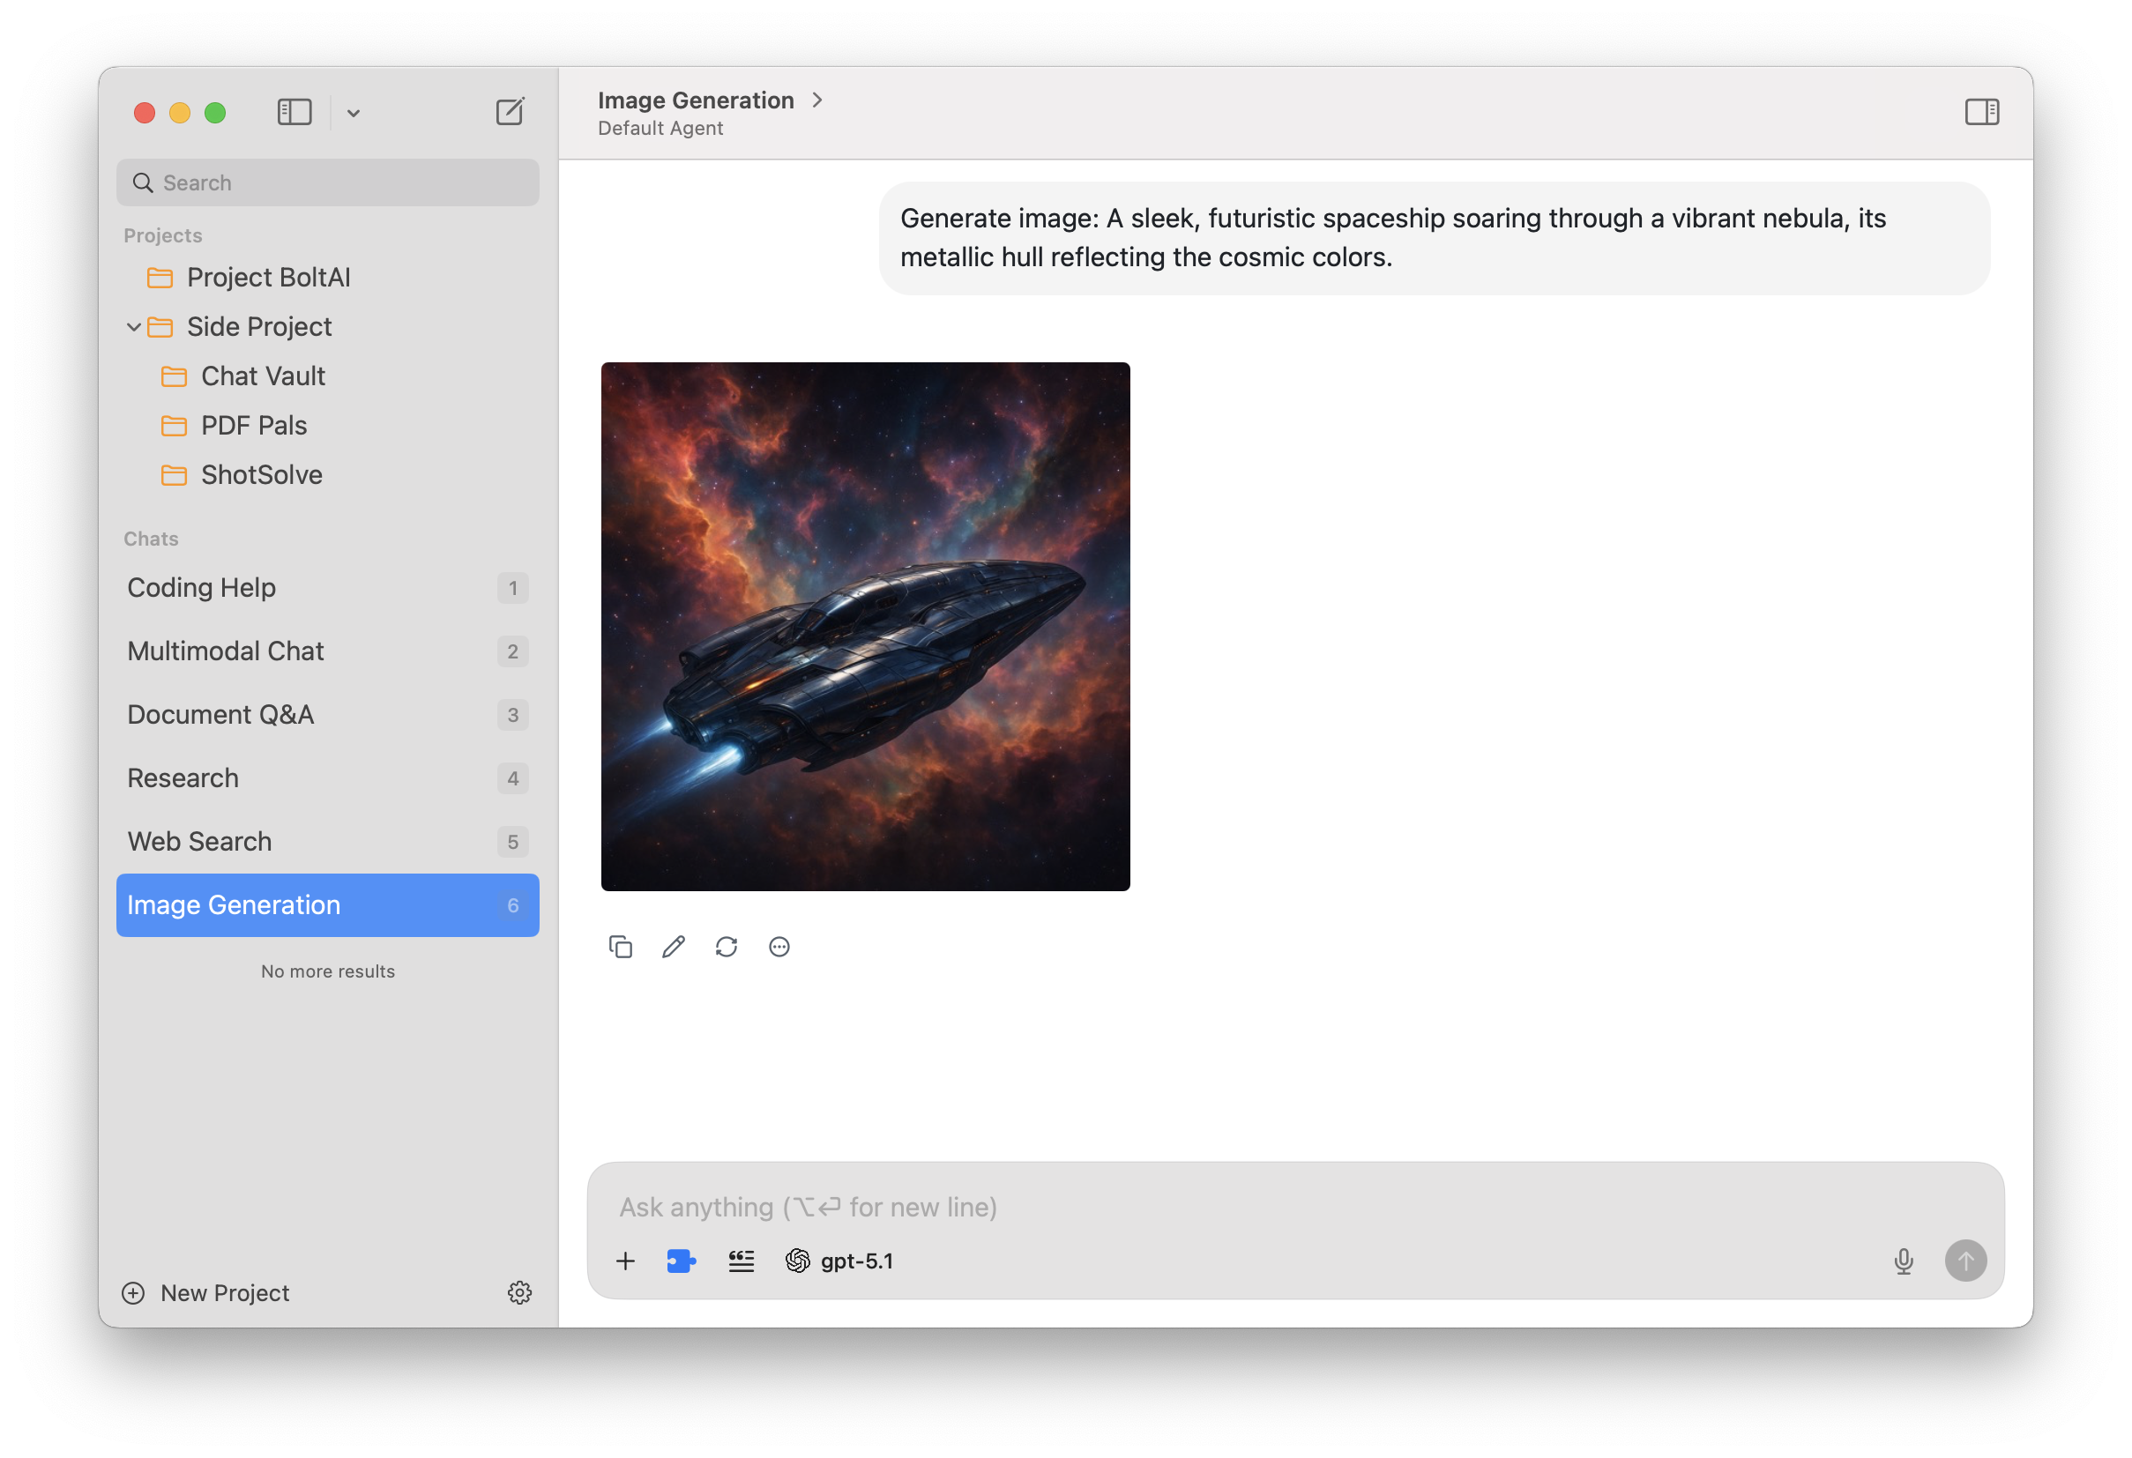
Task: Toggle the right inspector panel
Action: click(x=1981, y=112)
